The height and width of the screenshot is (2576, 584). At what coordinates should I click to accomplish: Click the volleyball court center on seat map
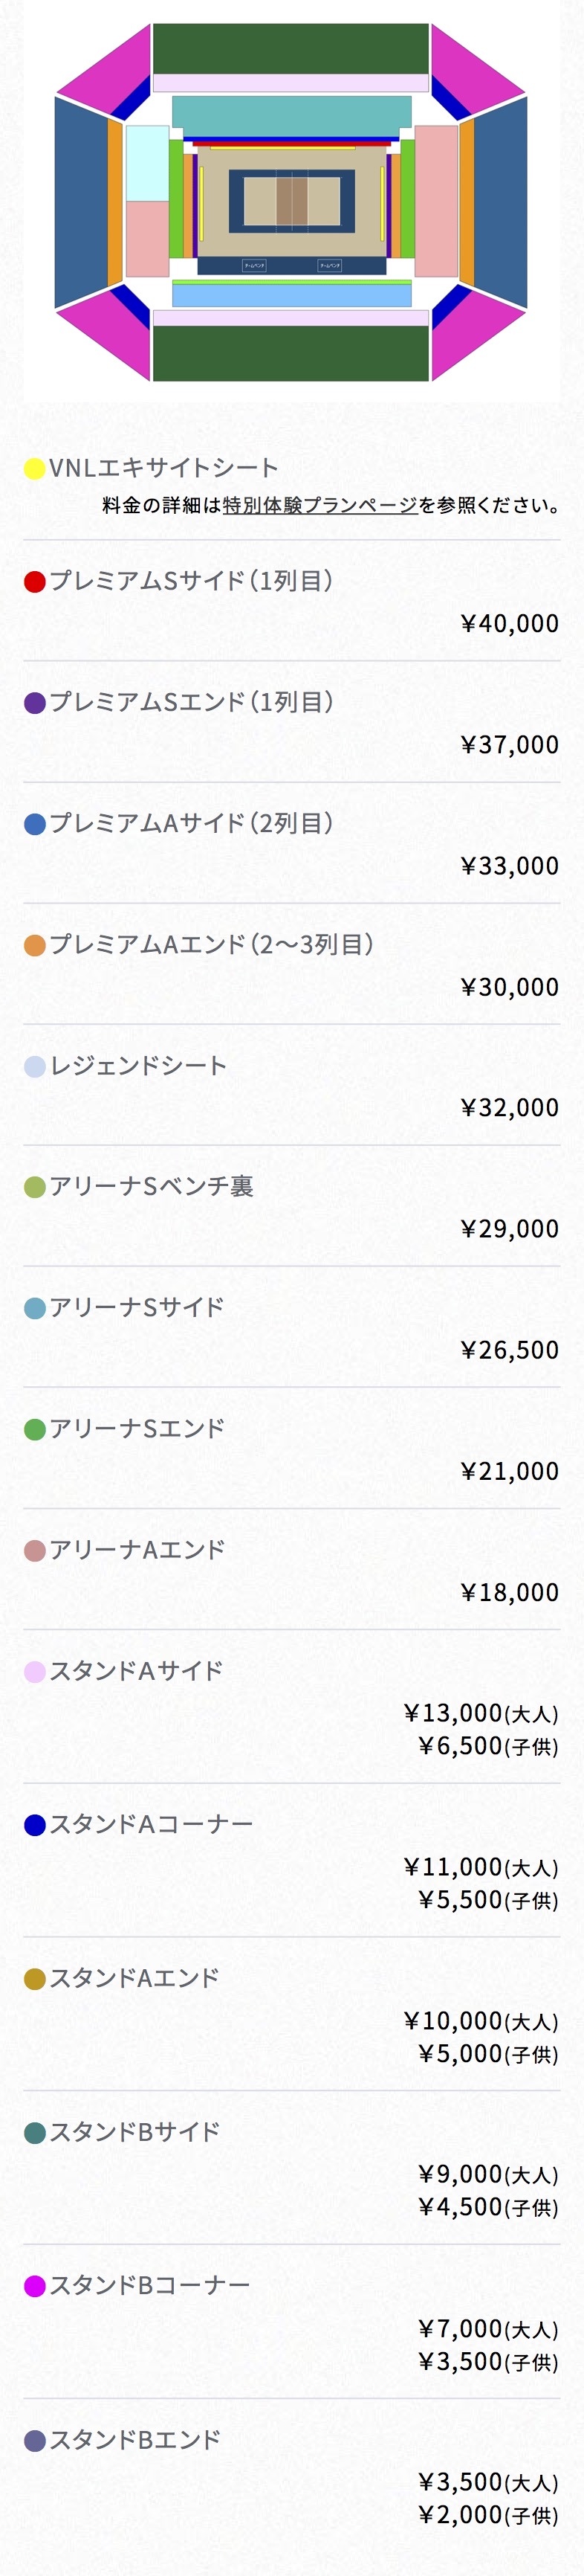coord(291,200)
